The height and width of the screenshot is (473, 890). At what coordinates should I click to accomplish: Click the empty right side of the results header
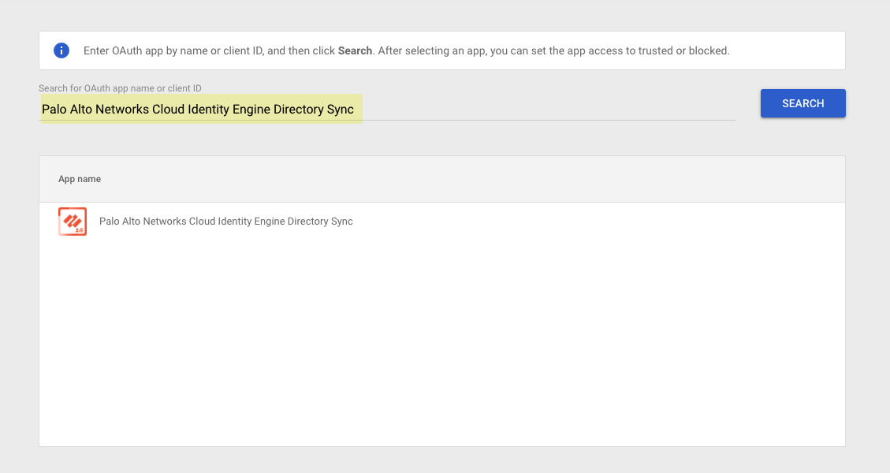(631, 179)
